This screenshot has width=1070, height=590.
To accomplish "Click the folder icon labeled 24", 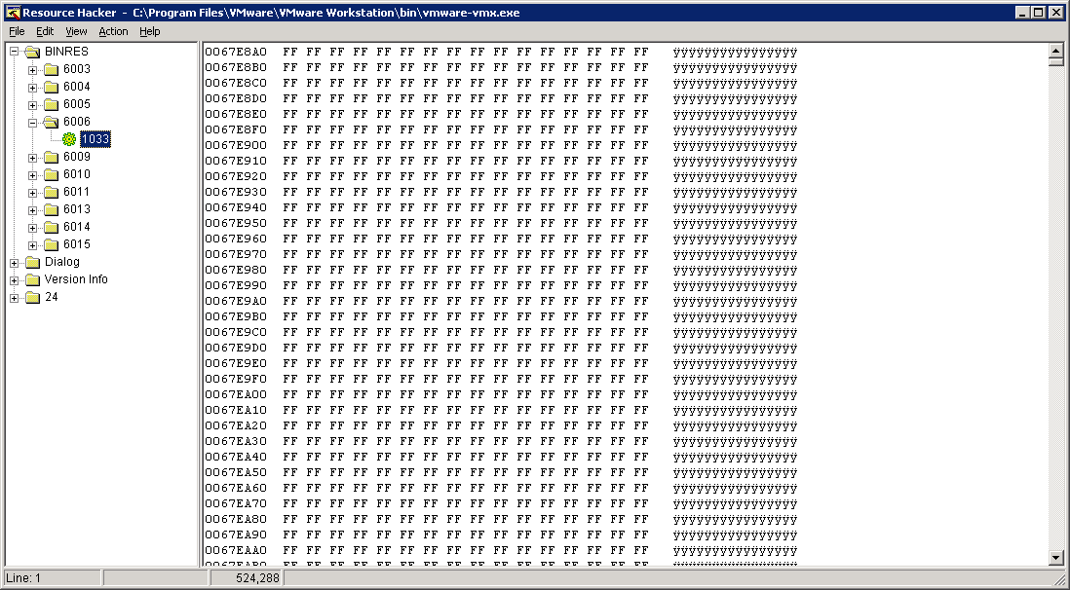I will point(33,297).
